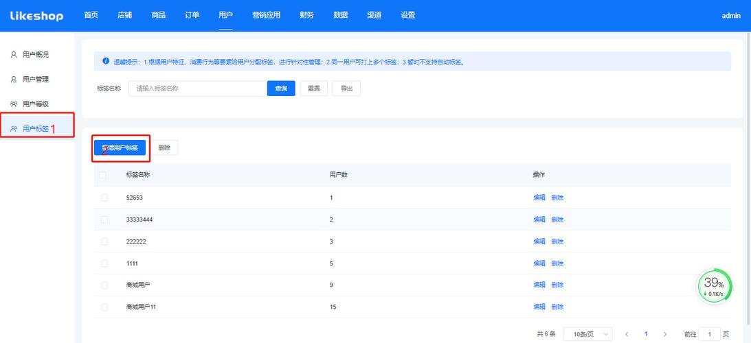Click the 导出 export button
Image resolution: width=751 pixels, height=343 pixels.
click(x=347, y=88)
